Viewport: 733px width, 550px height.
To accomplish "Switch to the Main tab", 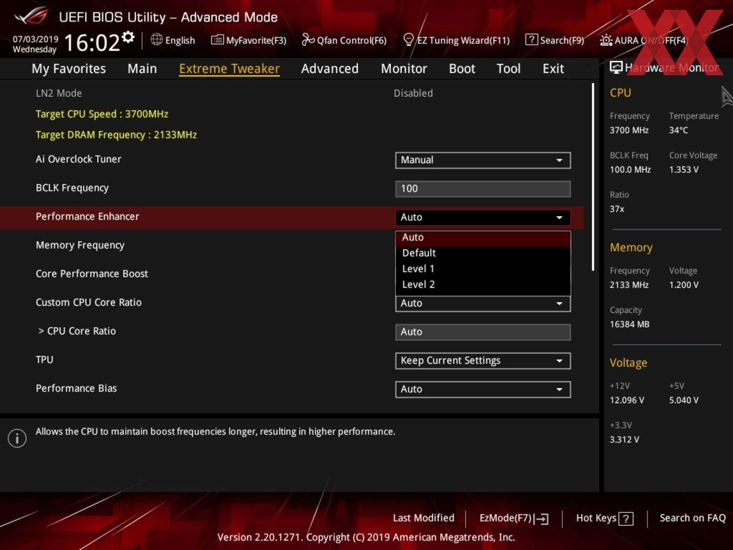I will click(142, 68).
